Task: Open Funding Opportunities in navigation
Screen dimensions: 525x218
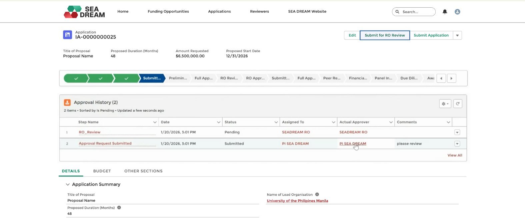Action: [x=168, y=11]
